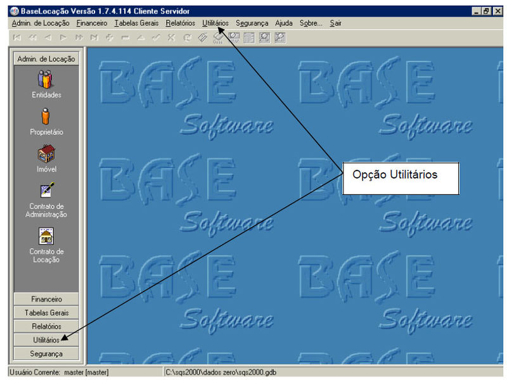Click the Sair menu item
The image size is (507, 380).
pyautogui.click(x=335, y=23)
